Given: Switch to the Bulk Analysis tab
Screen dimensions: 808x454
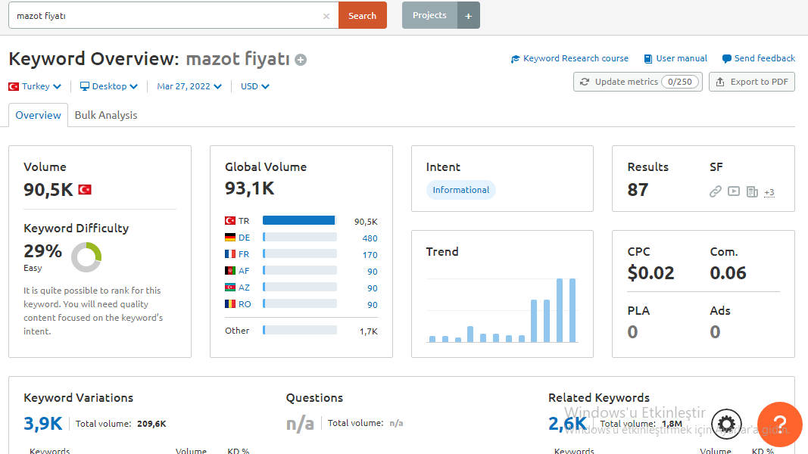Looking at the screenshot, I should coord(105,115).
